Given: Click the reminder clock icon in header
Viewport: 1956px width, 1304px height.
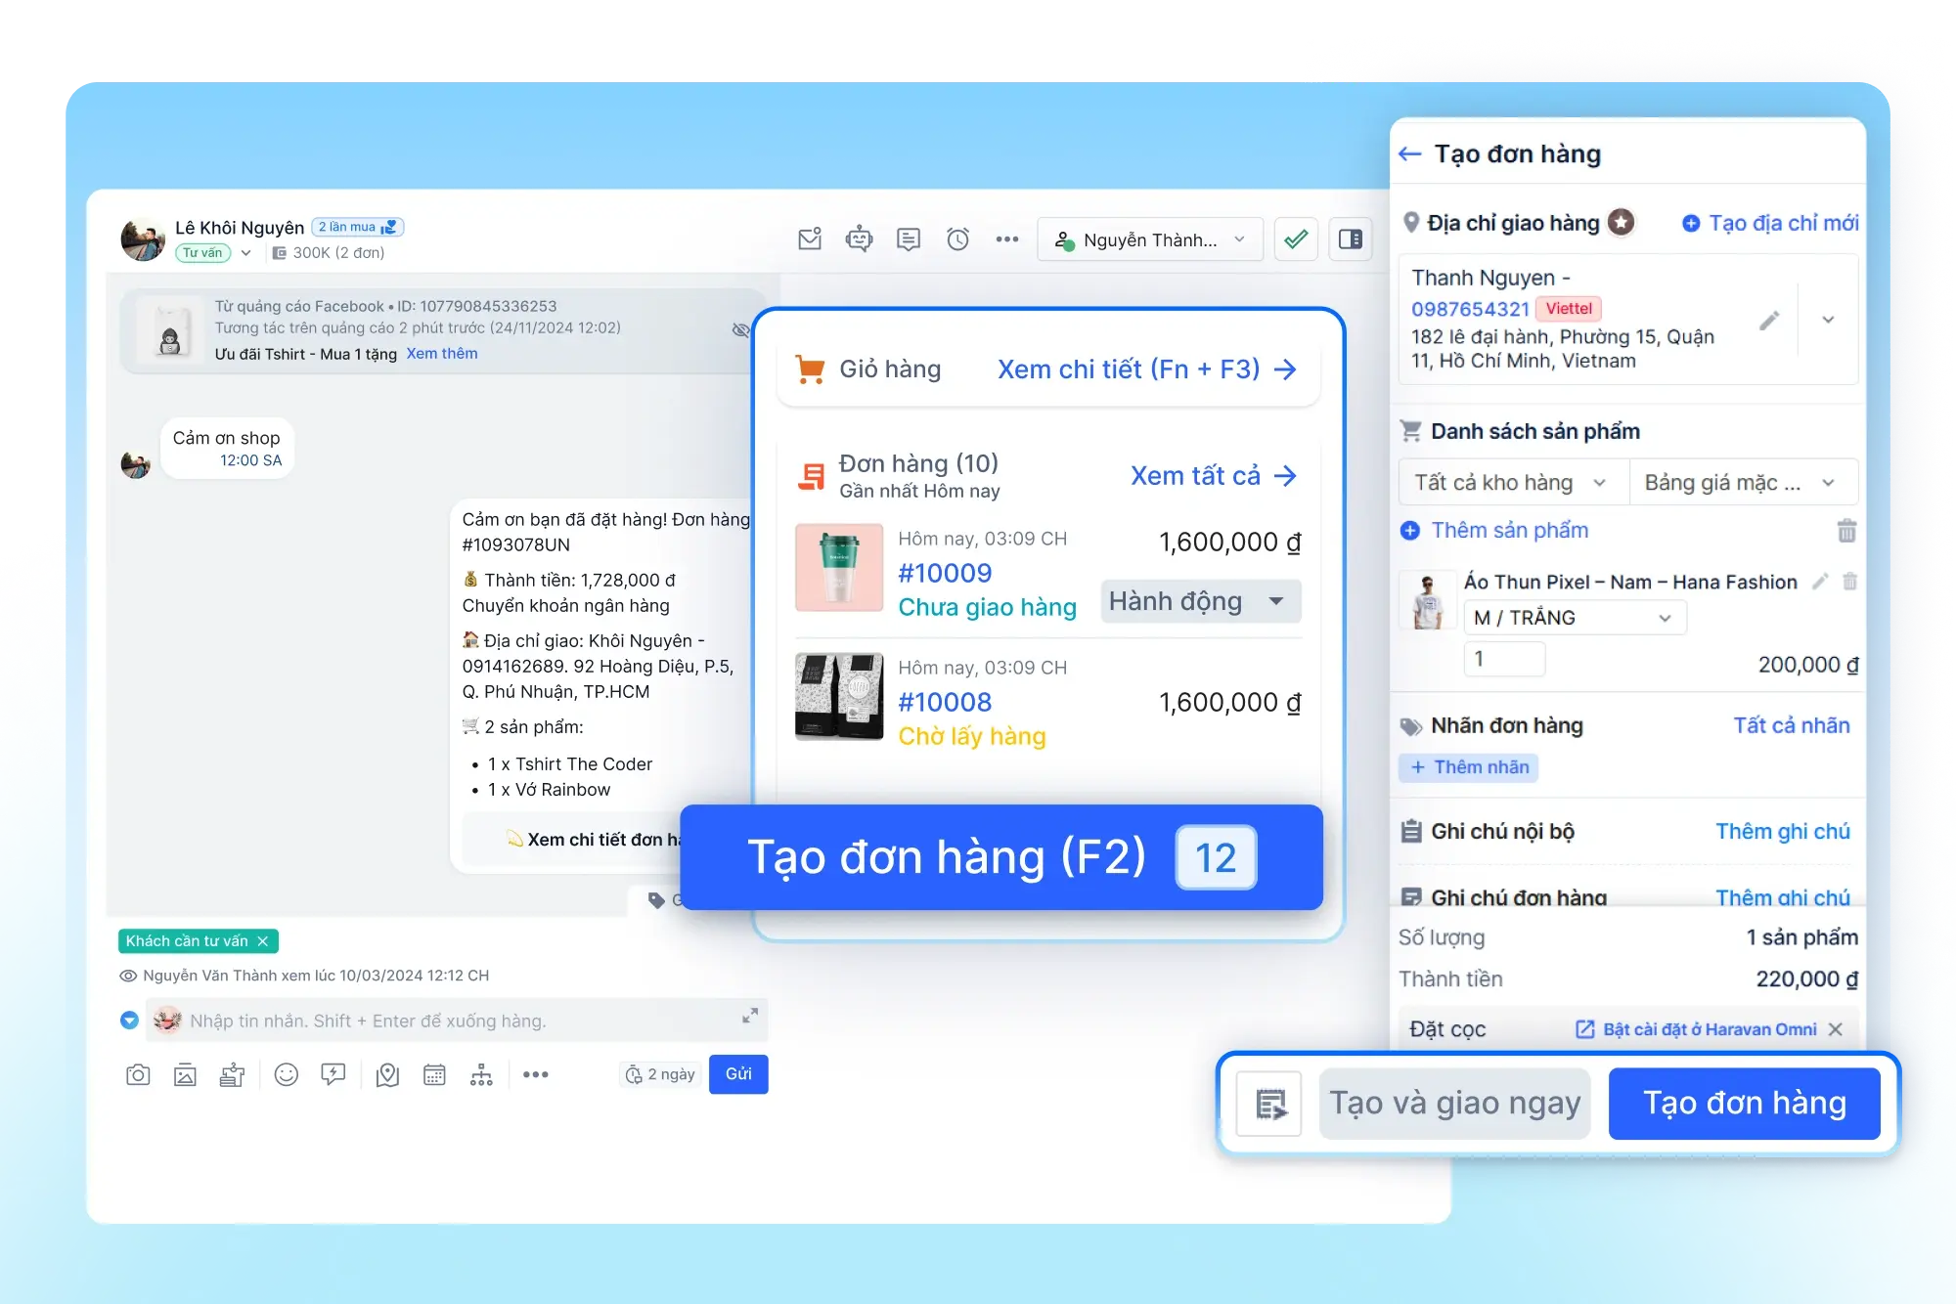Looking at the screenshot, I should (957, 239).
